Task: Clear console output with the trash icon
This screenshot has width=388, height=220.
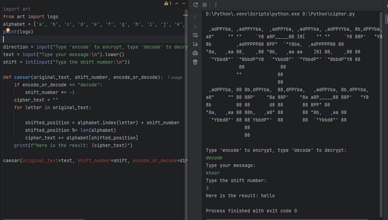Action: pos(195,62)
